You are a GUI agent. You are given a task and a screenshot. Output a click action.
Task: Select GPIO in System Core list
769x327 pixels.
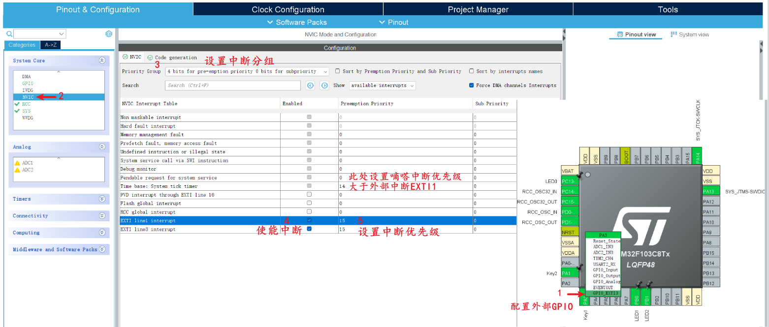tap(28, 84)
